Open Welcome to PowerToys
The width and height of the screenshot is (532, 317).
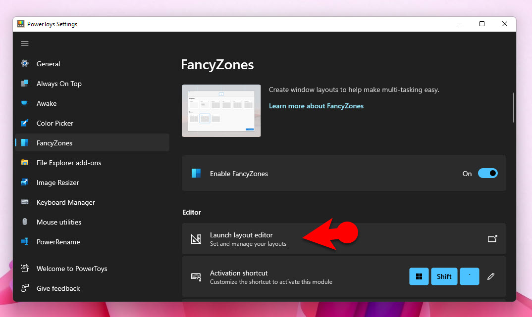coord(92,269)
